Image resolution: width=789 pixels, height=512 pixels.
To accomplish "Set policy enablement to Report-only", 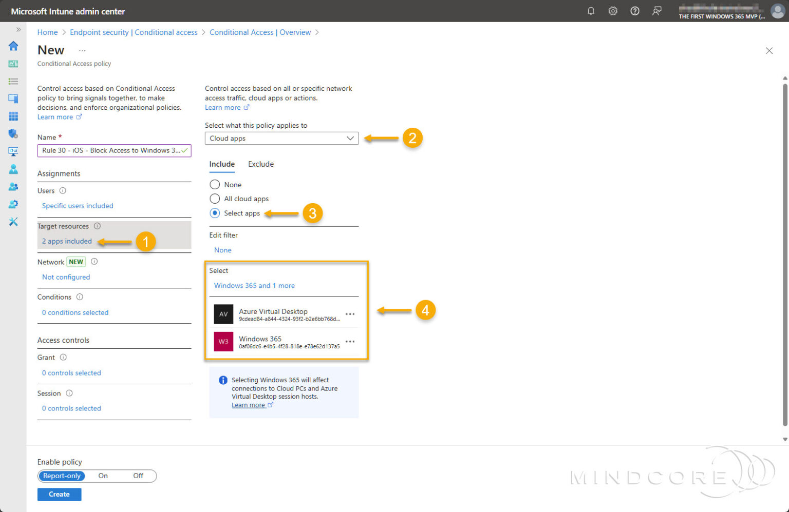I will point(62,476).
